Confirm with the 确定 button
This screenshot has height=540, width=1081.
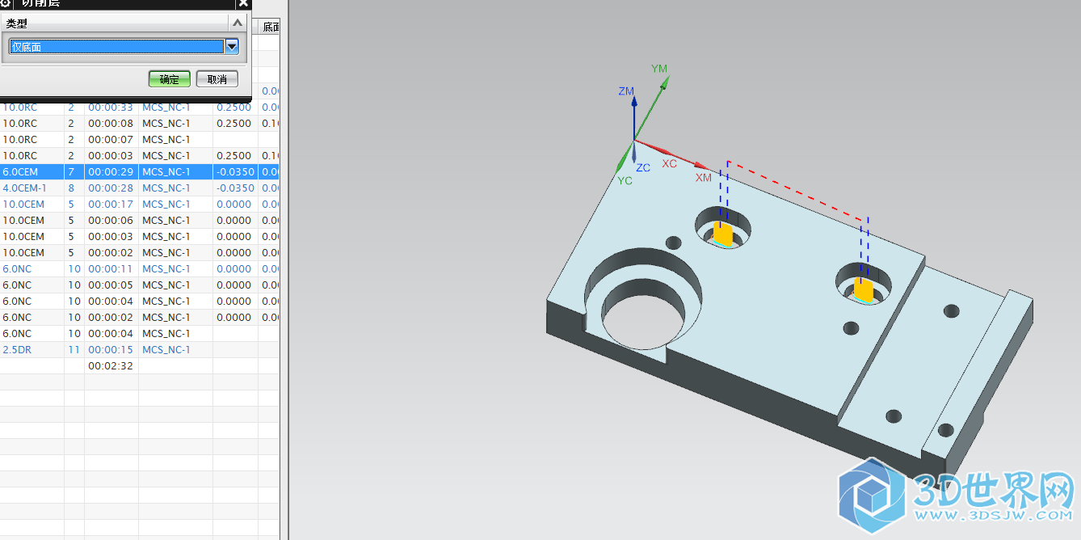[x=170, y=79]
